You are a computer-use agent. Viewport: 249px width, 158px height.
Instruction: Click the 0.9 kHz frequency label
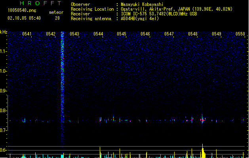3,91
